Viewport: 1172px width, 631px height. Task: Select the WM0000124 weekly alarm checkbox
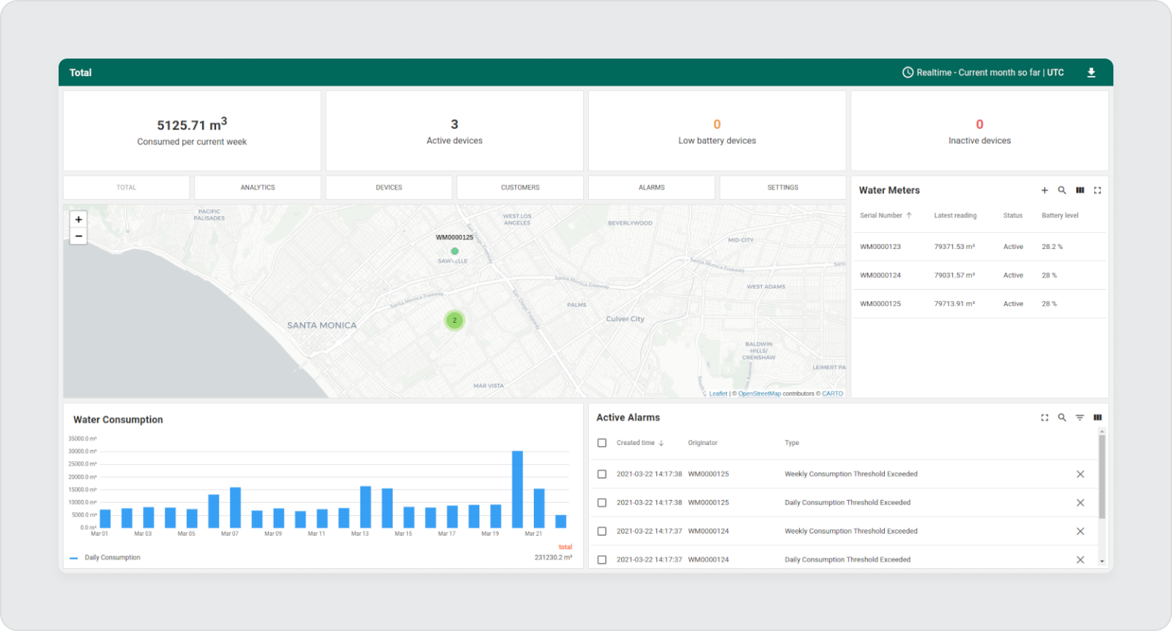click(x=602, y=531)
